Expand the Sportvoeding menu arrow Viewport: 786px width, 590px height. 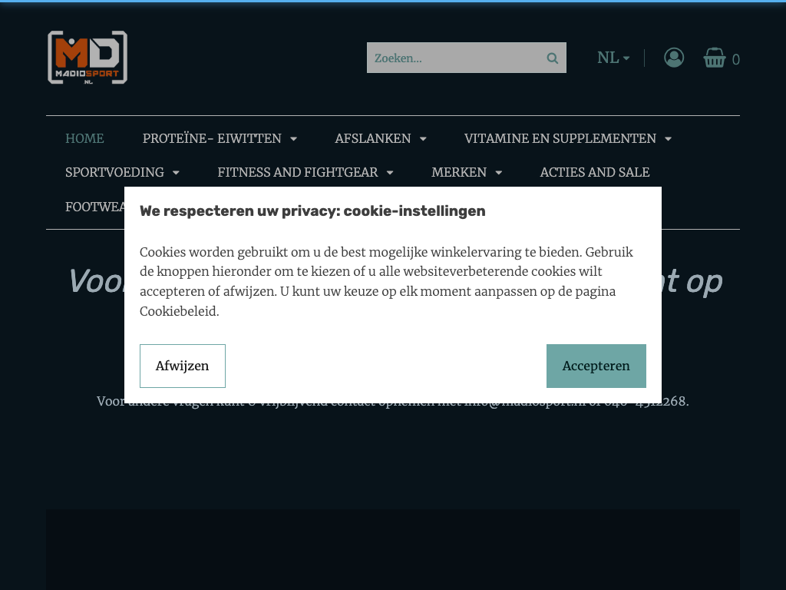(x=176, y=173)
